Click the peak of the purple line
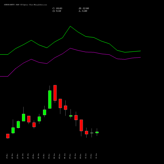Image resolution: width=164 pixels, height=164 pixels. 70,48
